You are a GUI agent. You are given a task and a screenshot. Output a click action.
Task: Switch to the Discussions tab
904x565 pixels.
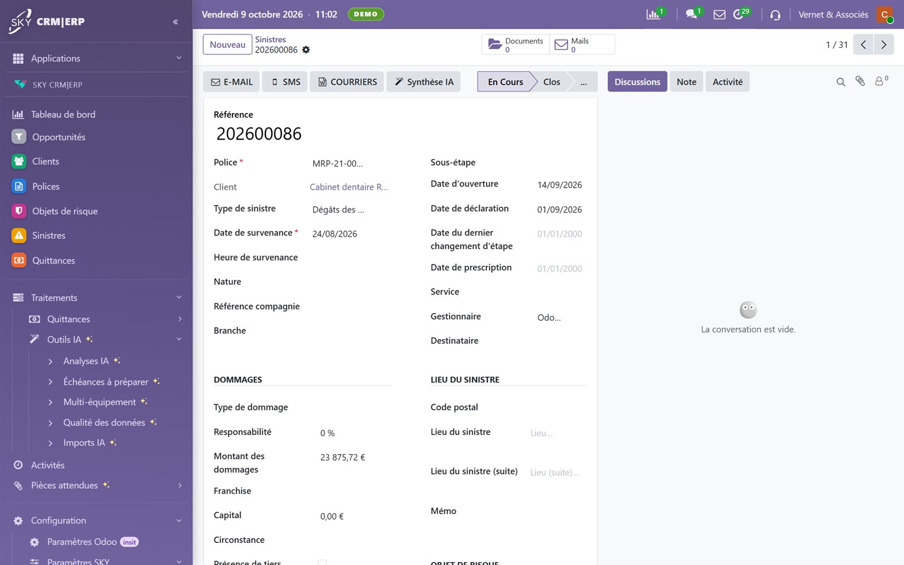click(637, 82)
